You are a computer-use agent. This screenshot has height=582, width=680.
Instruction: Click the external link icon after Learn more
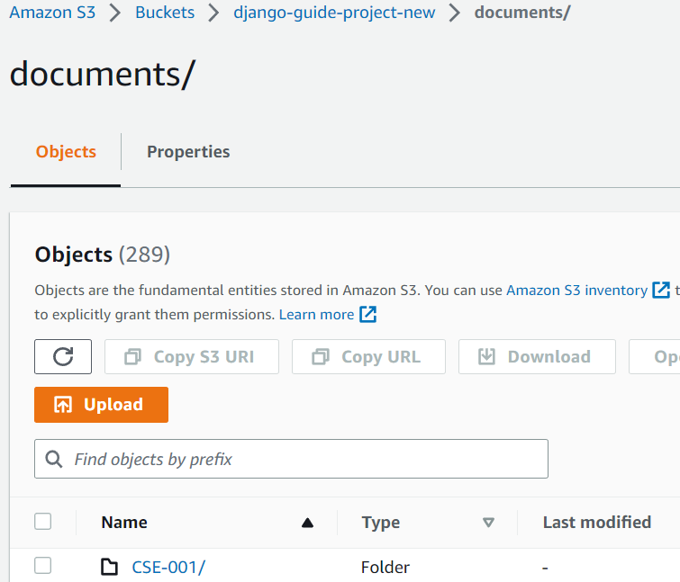[x=367, y=314]
